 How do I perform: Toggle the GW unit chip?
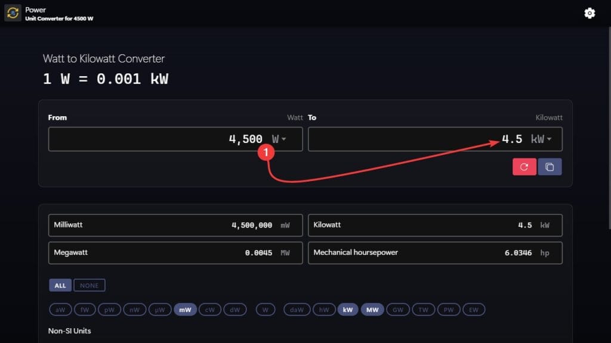[398, 310]
